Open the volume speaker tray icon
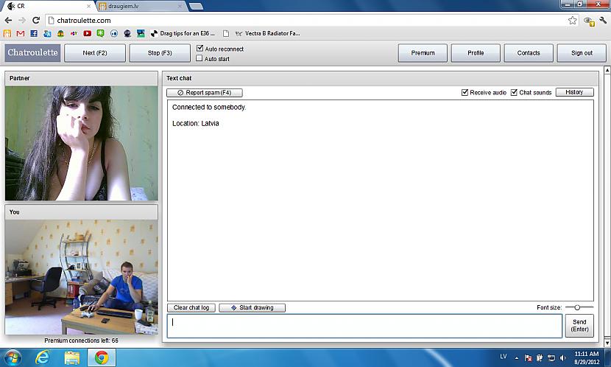 562,357
